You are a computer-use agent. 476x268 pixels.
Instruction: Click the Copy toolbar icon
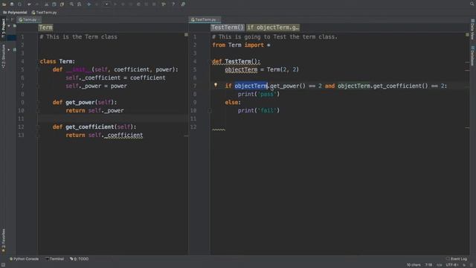pos(54,4)
